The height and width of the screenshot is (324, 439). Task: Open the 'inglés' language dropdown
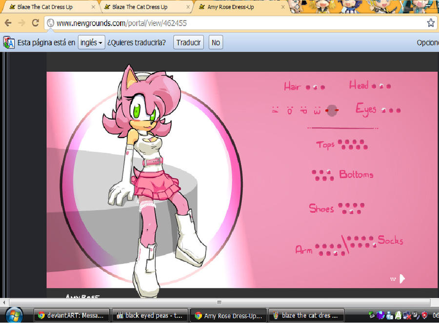91,42
